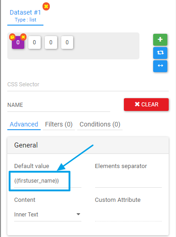Click the red CLEAR button

click(146, 105)
